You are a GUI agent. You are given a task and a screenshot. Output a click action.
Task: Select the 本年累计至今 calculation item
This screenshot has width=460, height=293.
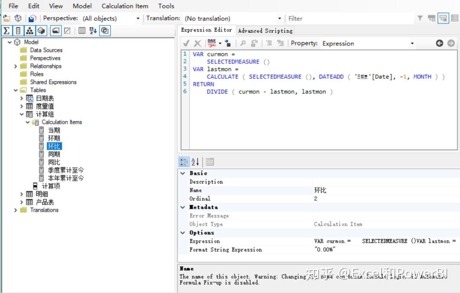pyautogui.click(x=66, y=178)
